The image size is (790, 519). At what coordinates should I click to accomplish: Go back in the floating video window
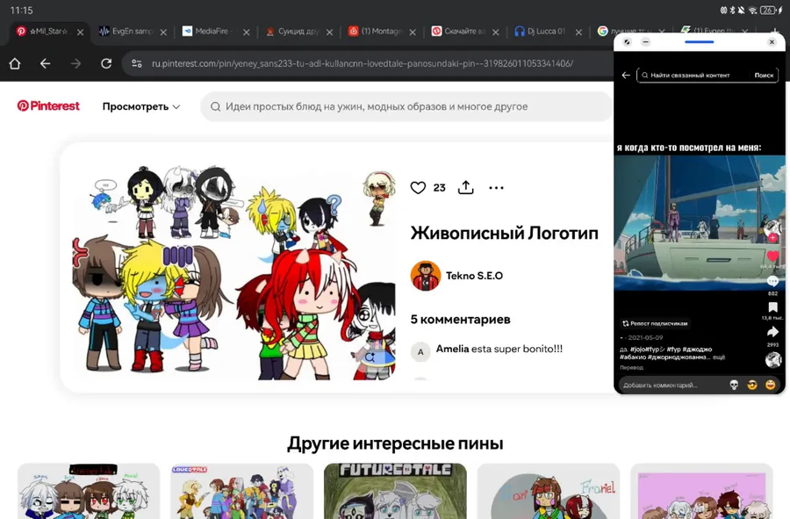tap(626, 75)
